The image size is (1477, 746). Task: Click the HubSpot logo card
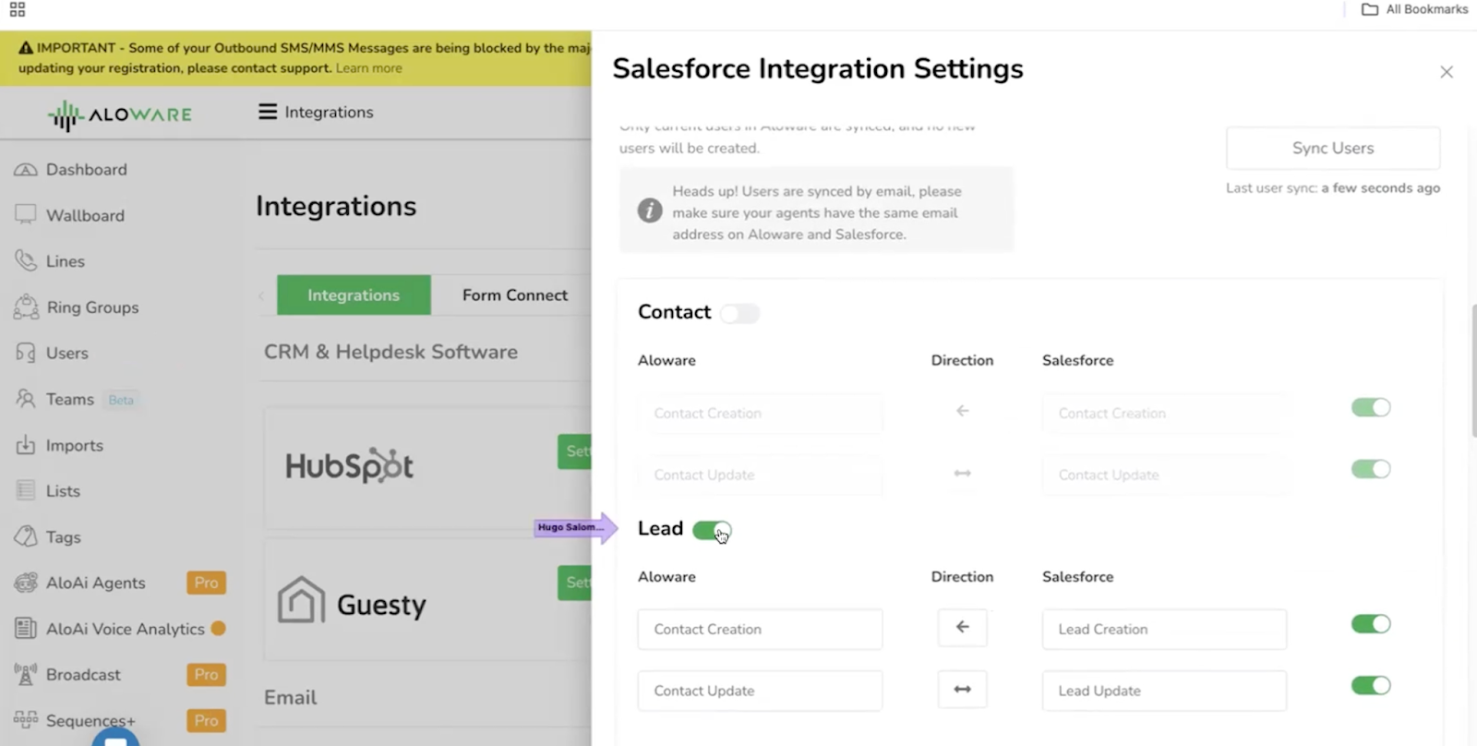coord(349,465)
